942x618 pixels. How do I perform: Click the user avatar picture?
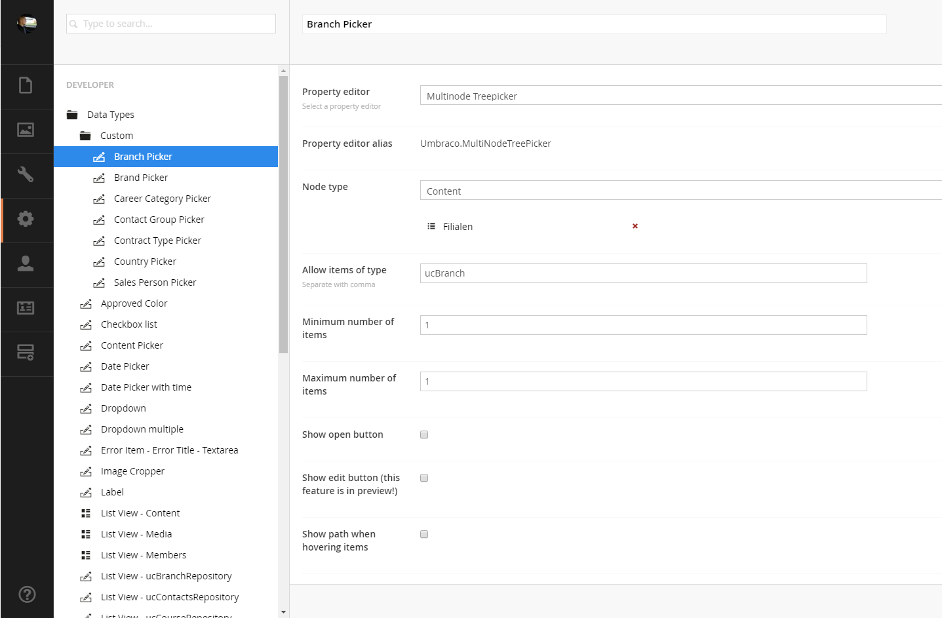pyautogui.click(x=27, y=24)
